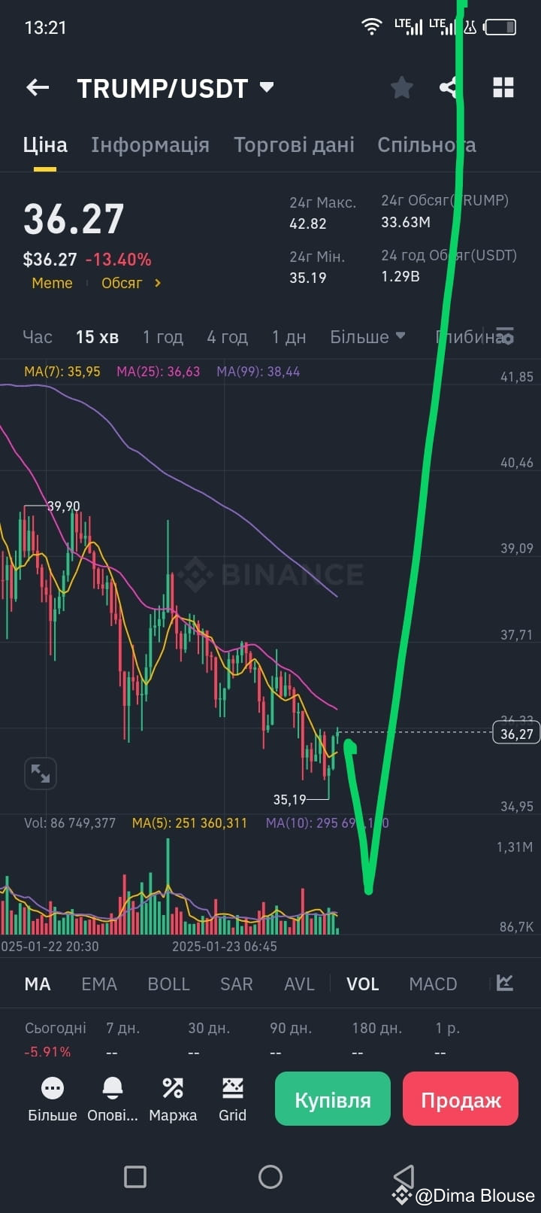Tap the Android back triangle button
541x1213 pixels.
tap(404, 1176)
